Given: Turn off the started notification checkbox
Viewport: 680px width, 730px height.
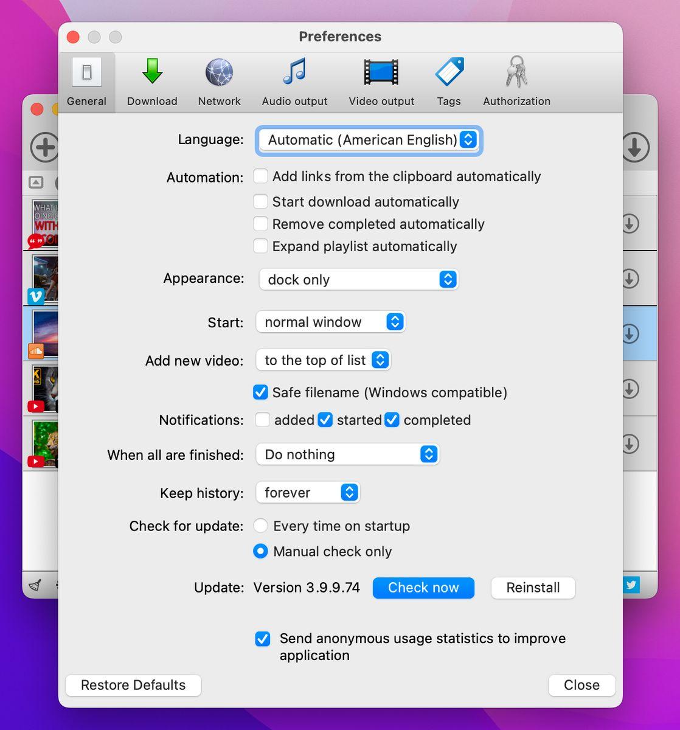Looking at the screenshot, I should coord(325,420).
